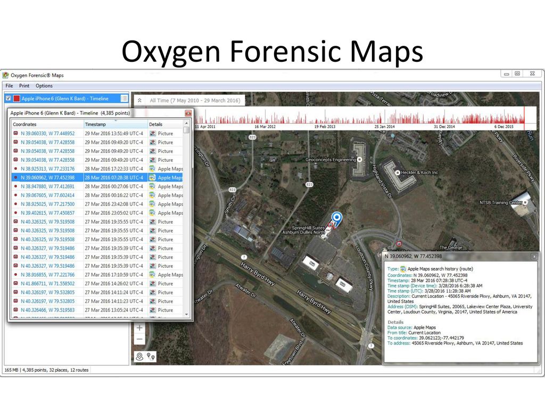Screen dimensions: 545x409
Task: Select the Time stamp (UTC) value 11:28:38 AM
Action: pyautogui.click(x=448, y=291)
